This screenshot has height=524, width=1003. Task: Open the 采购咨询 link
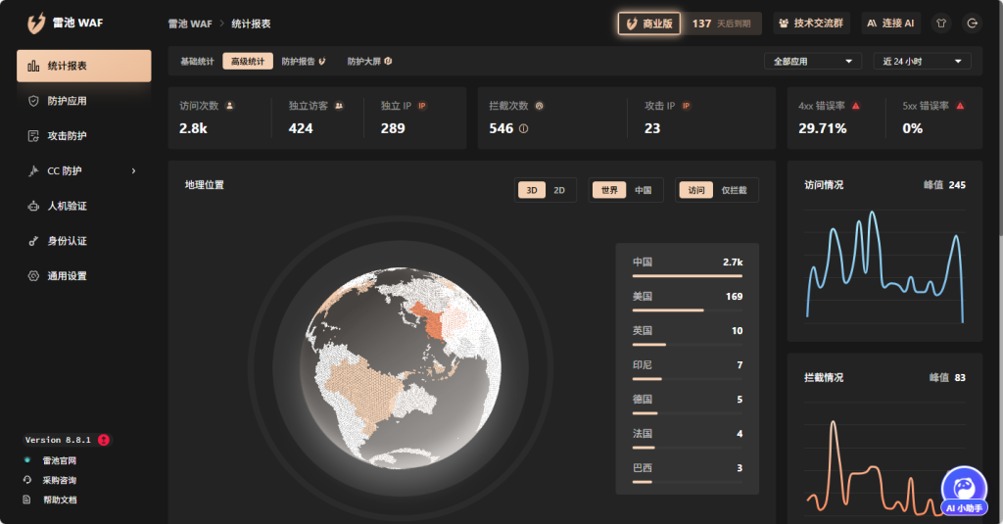[x=60, y=481]
